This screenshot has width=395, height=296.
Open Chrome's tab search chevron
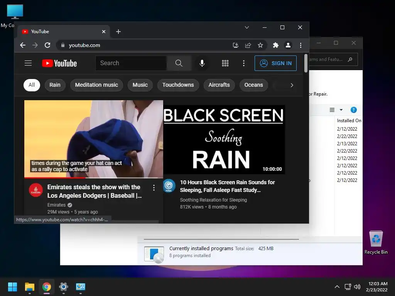[247, 27]
